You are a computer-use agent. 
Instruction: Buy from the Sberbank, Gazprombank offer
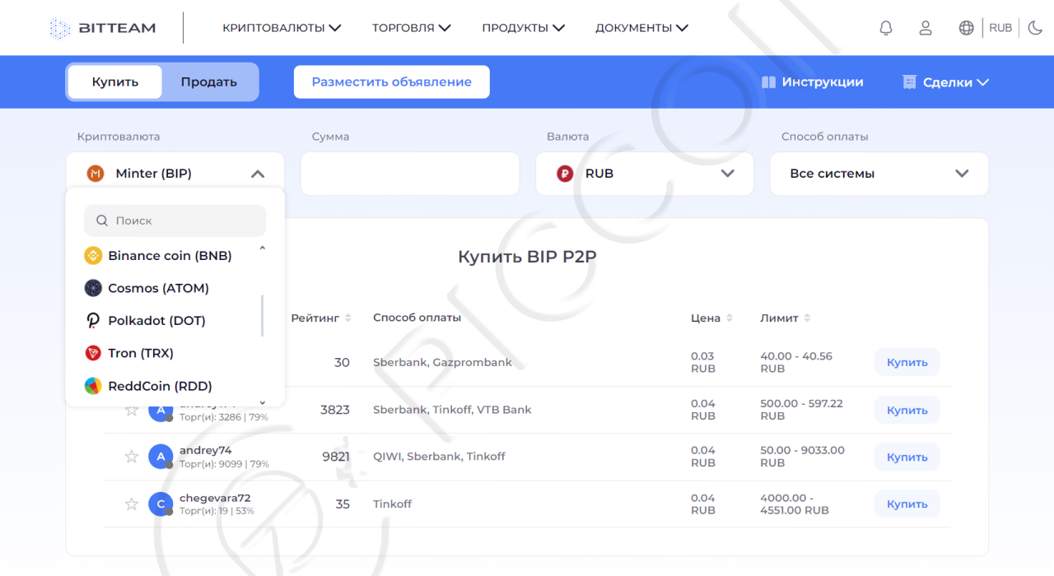907,362
